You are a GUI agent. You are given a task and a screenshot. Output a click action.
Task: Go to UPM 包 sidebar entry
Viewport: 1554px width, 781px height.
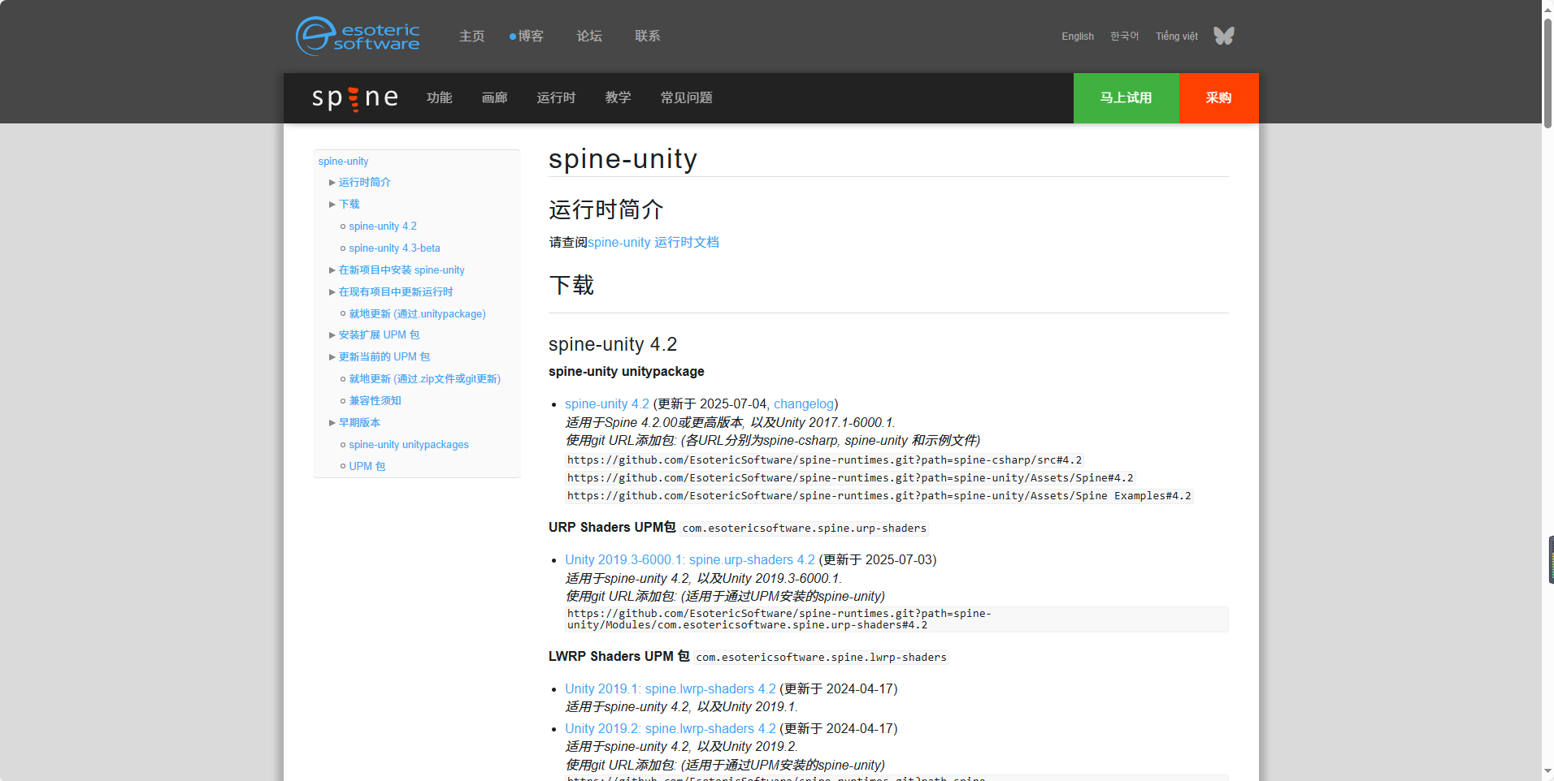(x=367, y=467)
